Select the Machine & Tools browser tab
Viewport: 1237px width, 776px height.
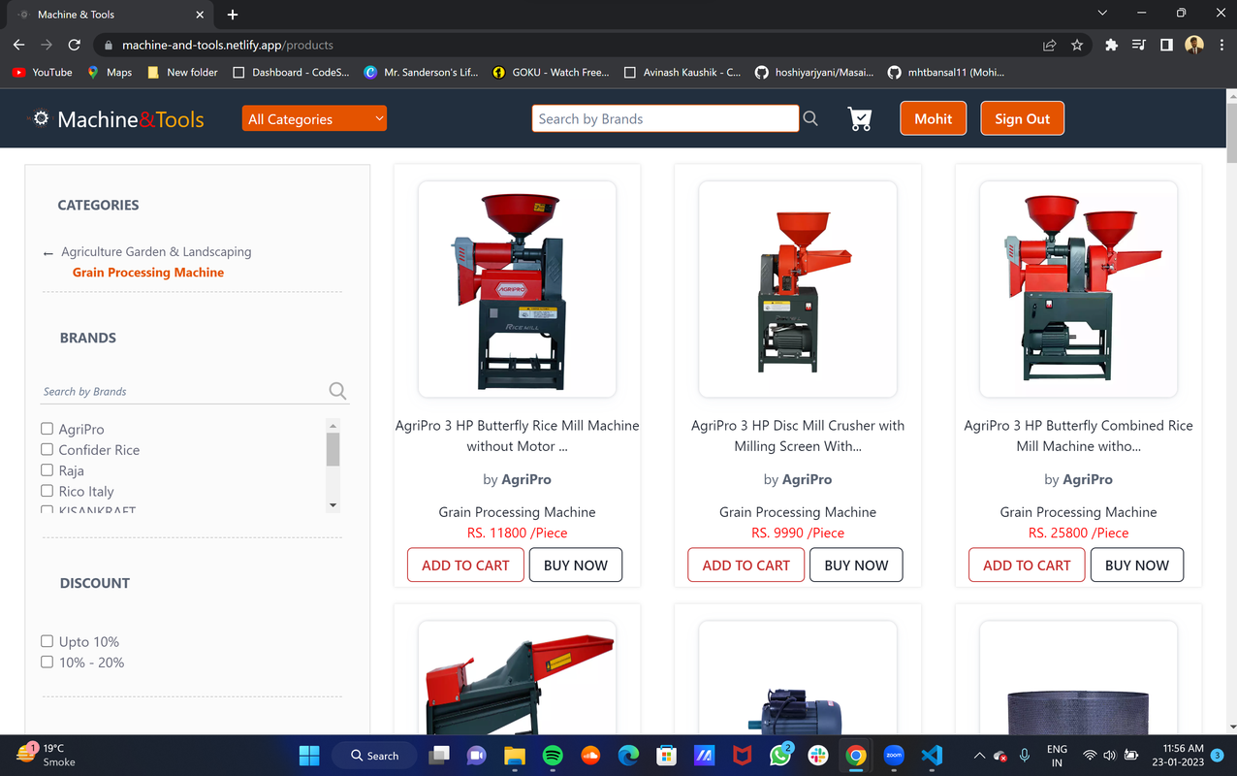[109, 15]
